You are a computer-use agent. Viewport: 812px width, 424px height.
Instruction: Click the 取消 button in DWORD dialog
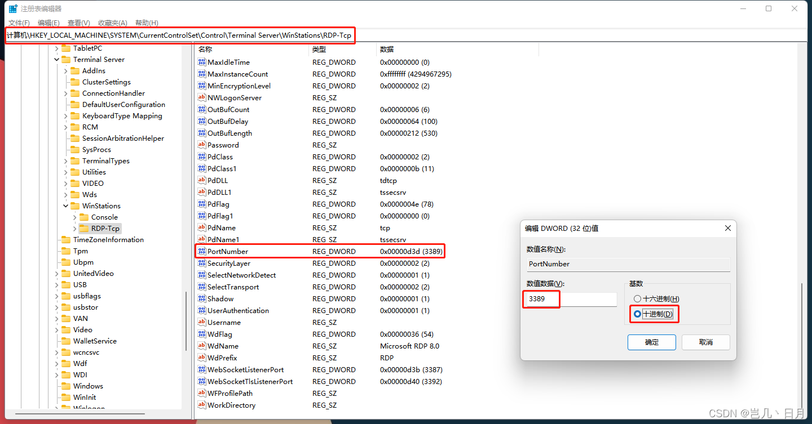click(705, 342)
